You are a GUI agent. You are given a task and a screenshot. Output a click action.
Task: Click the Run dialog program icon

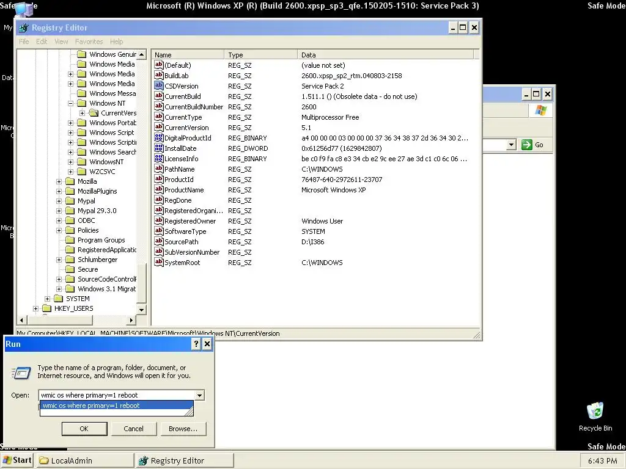coord(21,373)
